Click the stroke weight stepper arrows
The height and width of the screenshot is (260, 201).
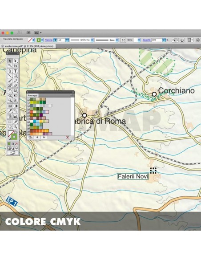tap(55, 40)
